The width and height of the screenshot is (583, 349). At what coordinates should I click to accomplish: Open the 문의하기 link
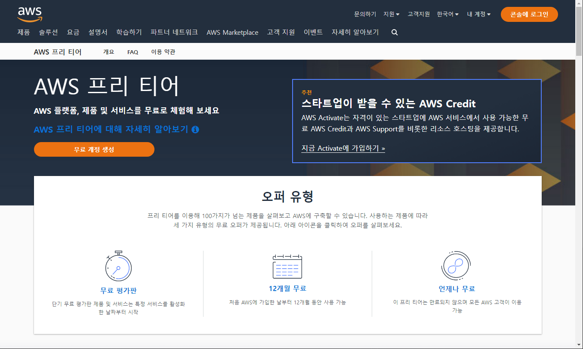[365, 14]
